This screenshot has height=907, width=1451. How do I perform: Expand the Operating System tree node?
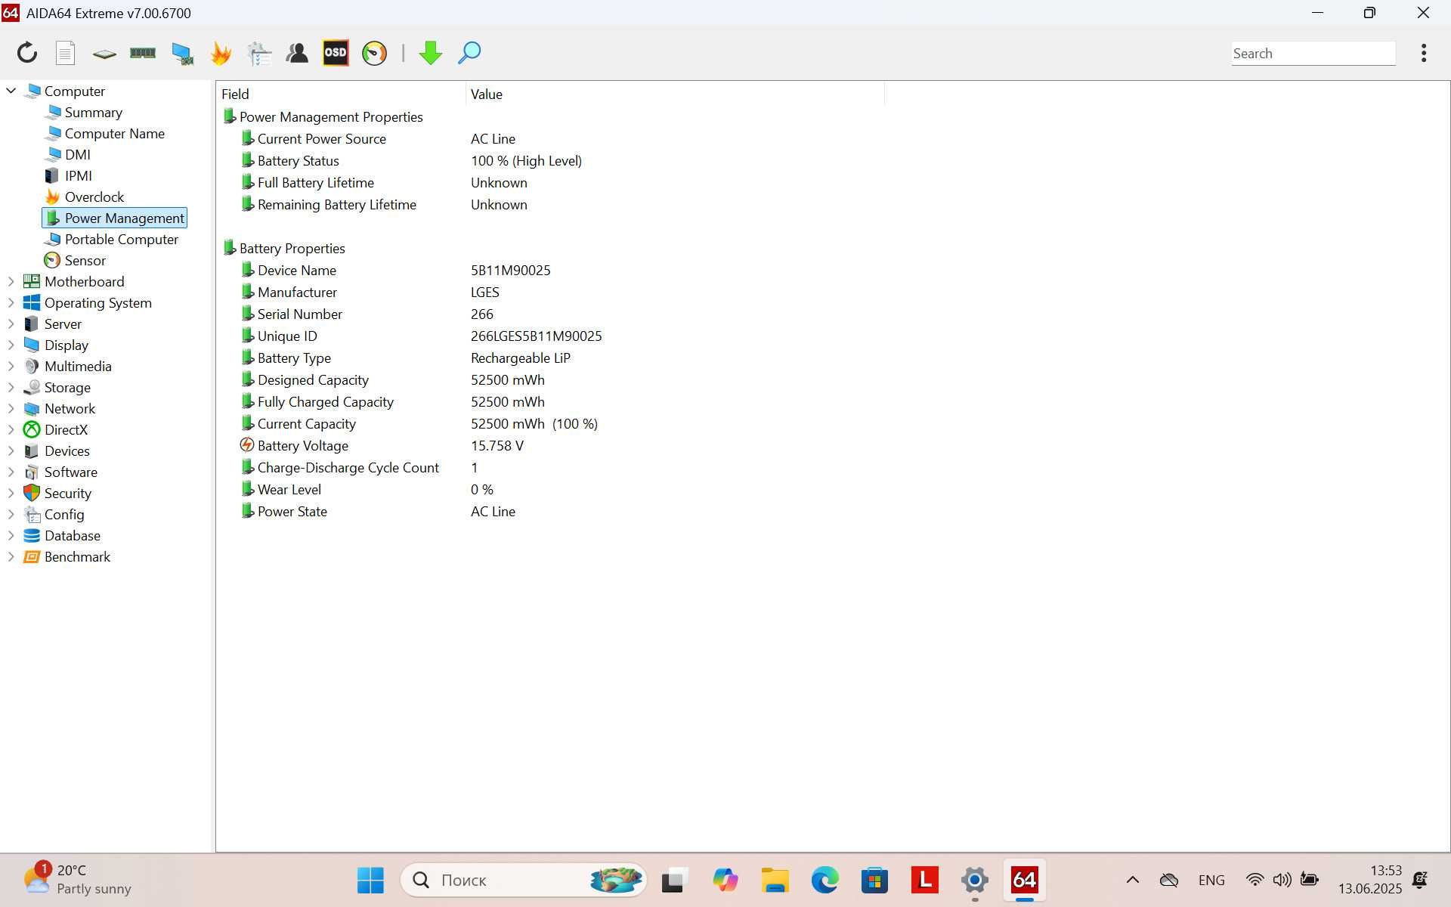click(x=11, y=302)
